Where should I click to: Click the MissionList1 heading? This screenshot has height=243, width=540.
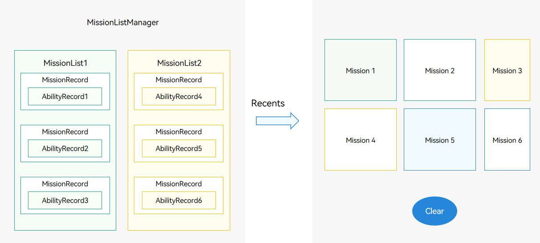tap(65, 63)
